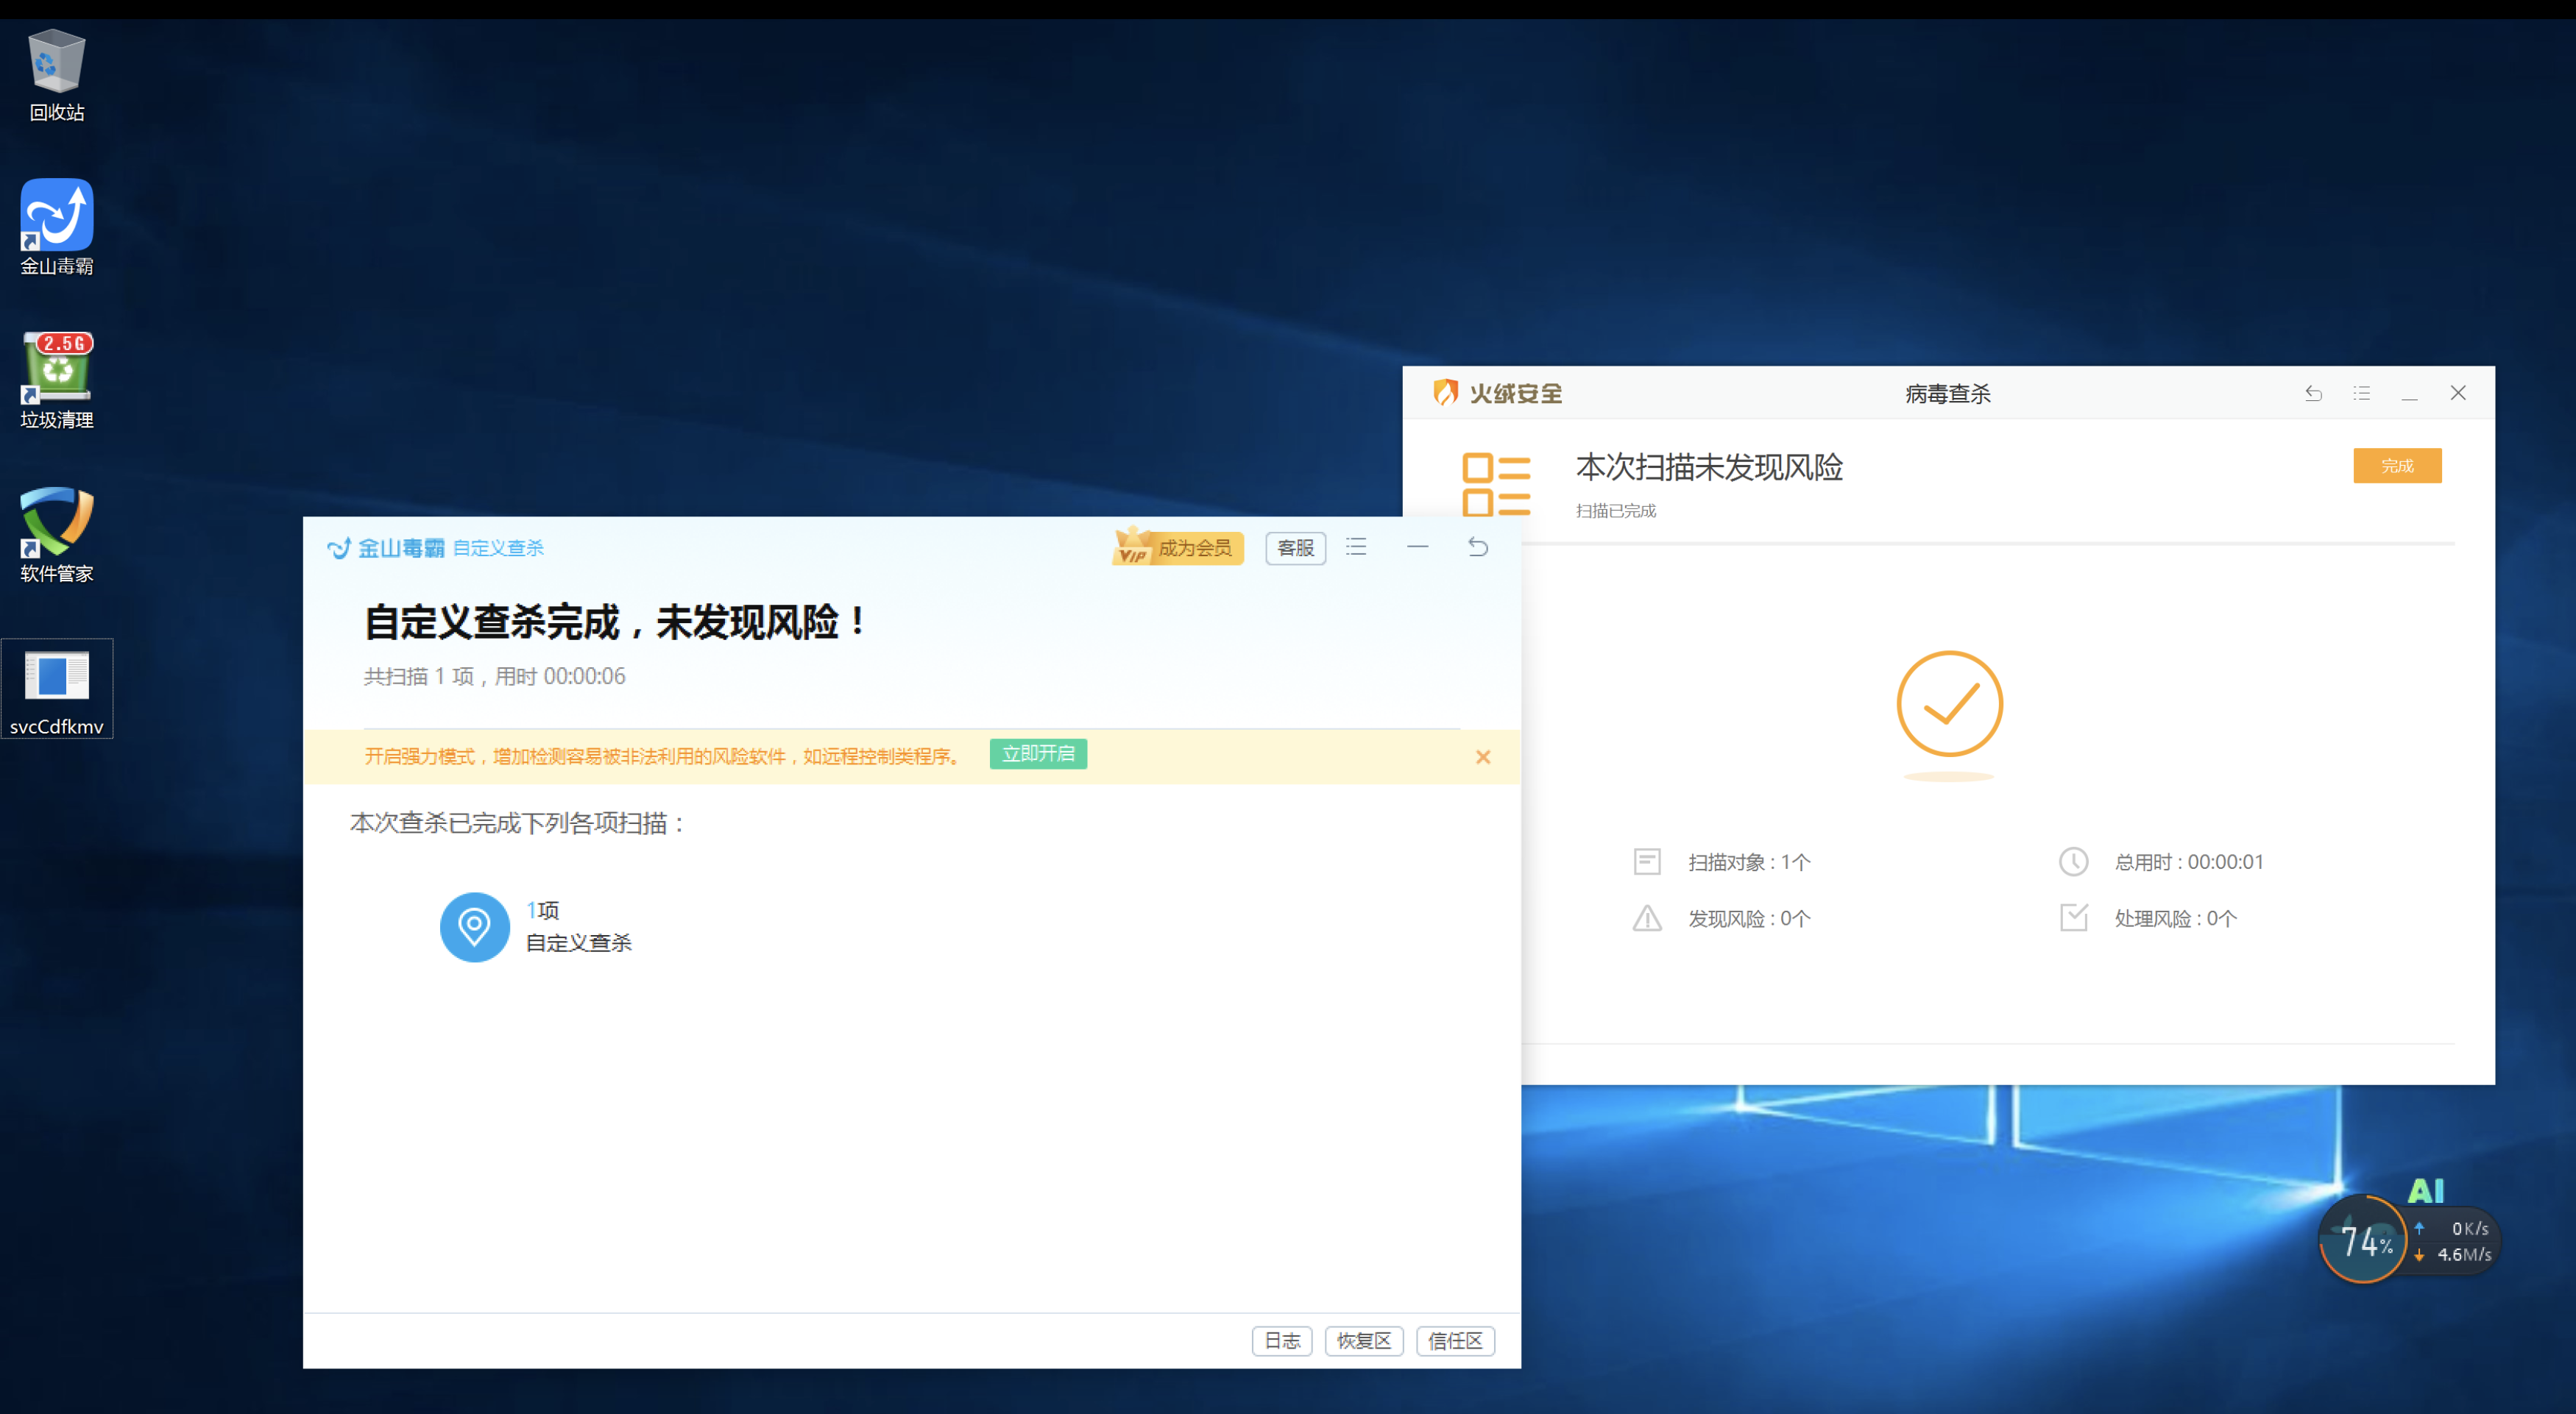The height and width of the screenshot is (1414, 2576).
Task: Dismiss the yellow strong mode banner
Action: (x=1483, y=758)
